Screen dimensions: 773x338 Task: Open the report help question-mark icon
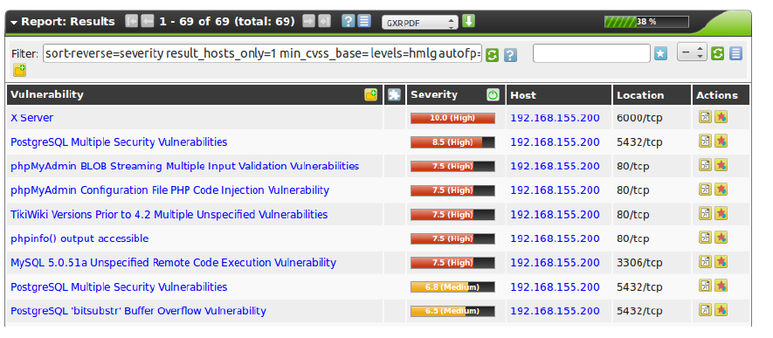(x=348, y=21)
